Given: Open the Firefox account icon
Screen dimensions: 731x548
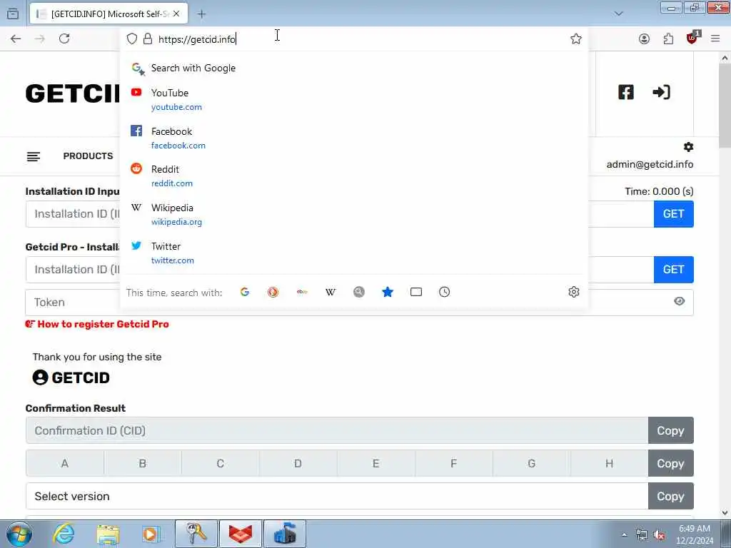Looking at the screenshot, I should click(x=645, y=39).
